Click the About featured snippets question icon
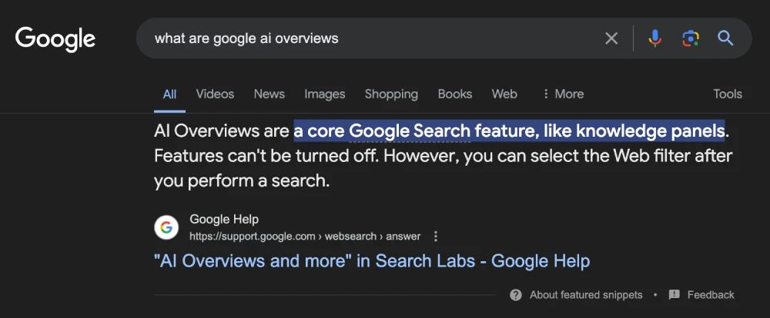 (x=516, y=295)
